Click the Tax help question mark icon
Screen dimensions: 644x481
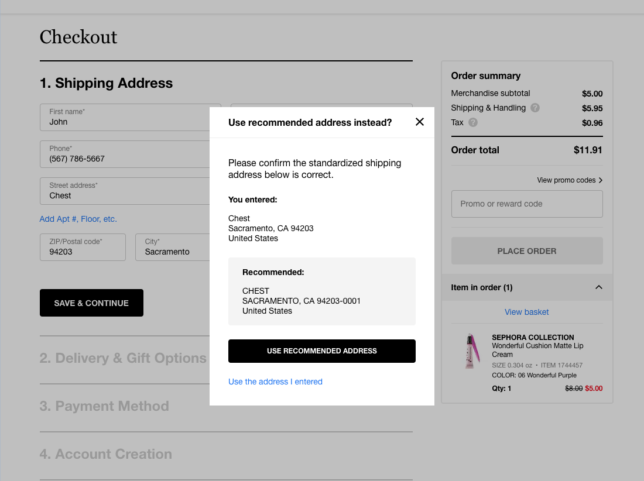[473, 122]
